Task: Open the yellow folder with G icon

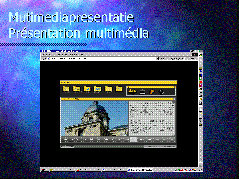Action: click(x=66, y=89)
